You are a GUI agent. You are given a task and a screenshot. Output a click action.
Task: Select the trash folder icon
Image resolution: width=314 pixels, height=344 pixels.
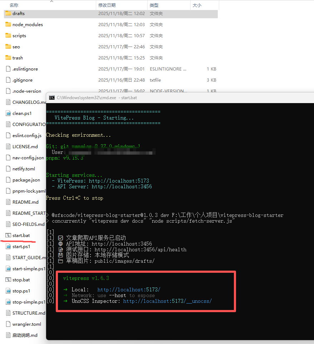pos(8,58)
